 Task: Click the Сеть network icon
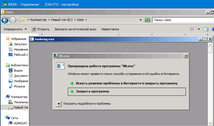coord(8,118)
